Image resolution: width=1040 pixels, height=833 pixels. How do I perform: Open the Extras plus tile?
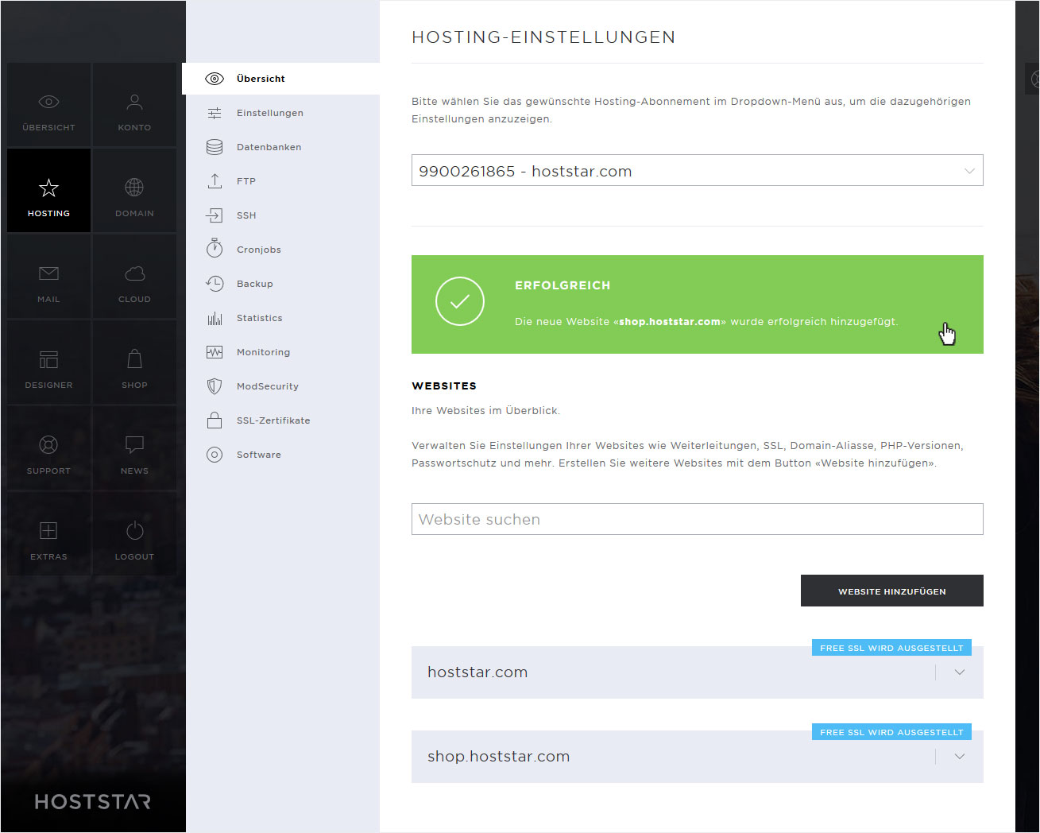pyautogui.click(x=48, y=534)
